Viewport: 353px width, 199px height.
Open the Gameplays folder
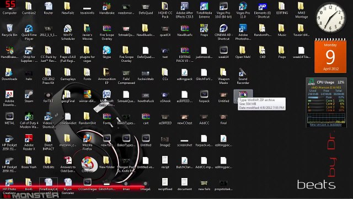tap(68, 75)
